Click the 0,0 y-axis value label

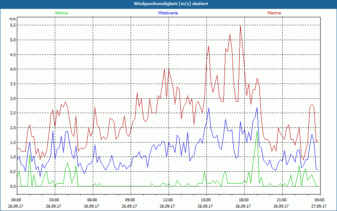pos(12,186)
